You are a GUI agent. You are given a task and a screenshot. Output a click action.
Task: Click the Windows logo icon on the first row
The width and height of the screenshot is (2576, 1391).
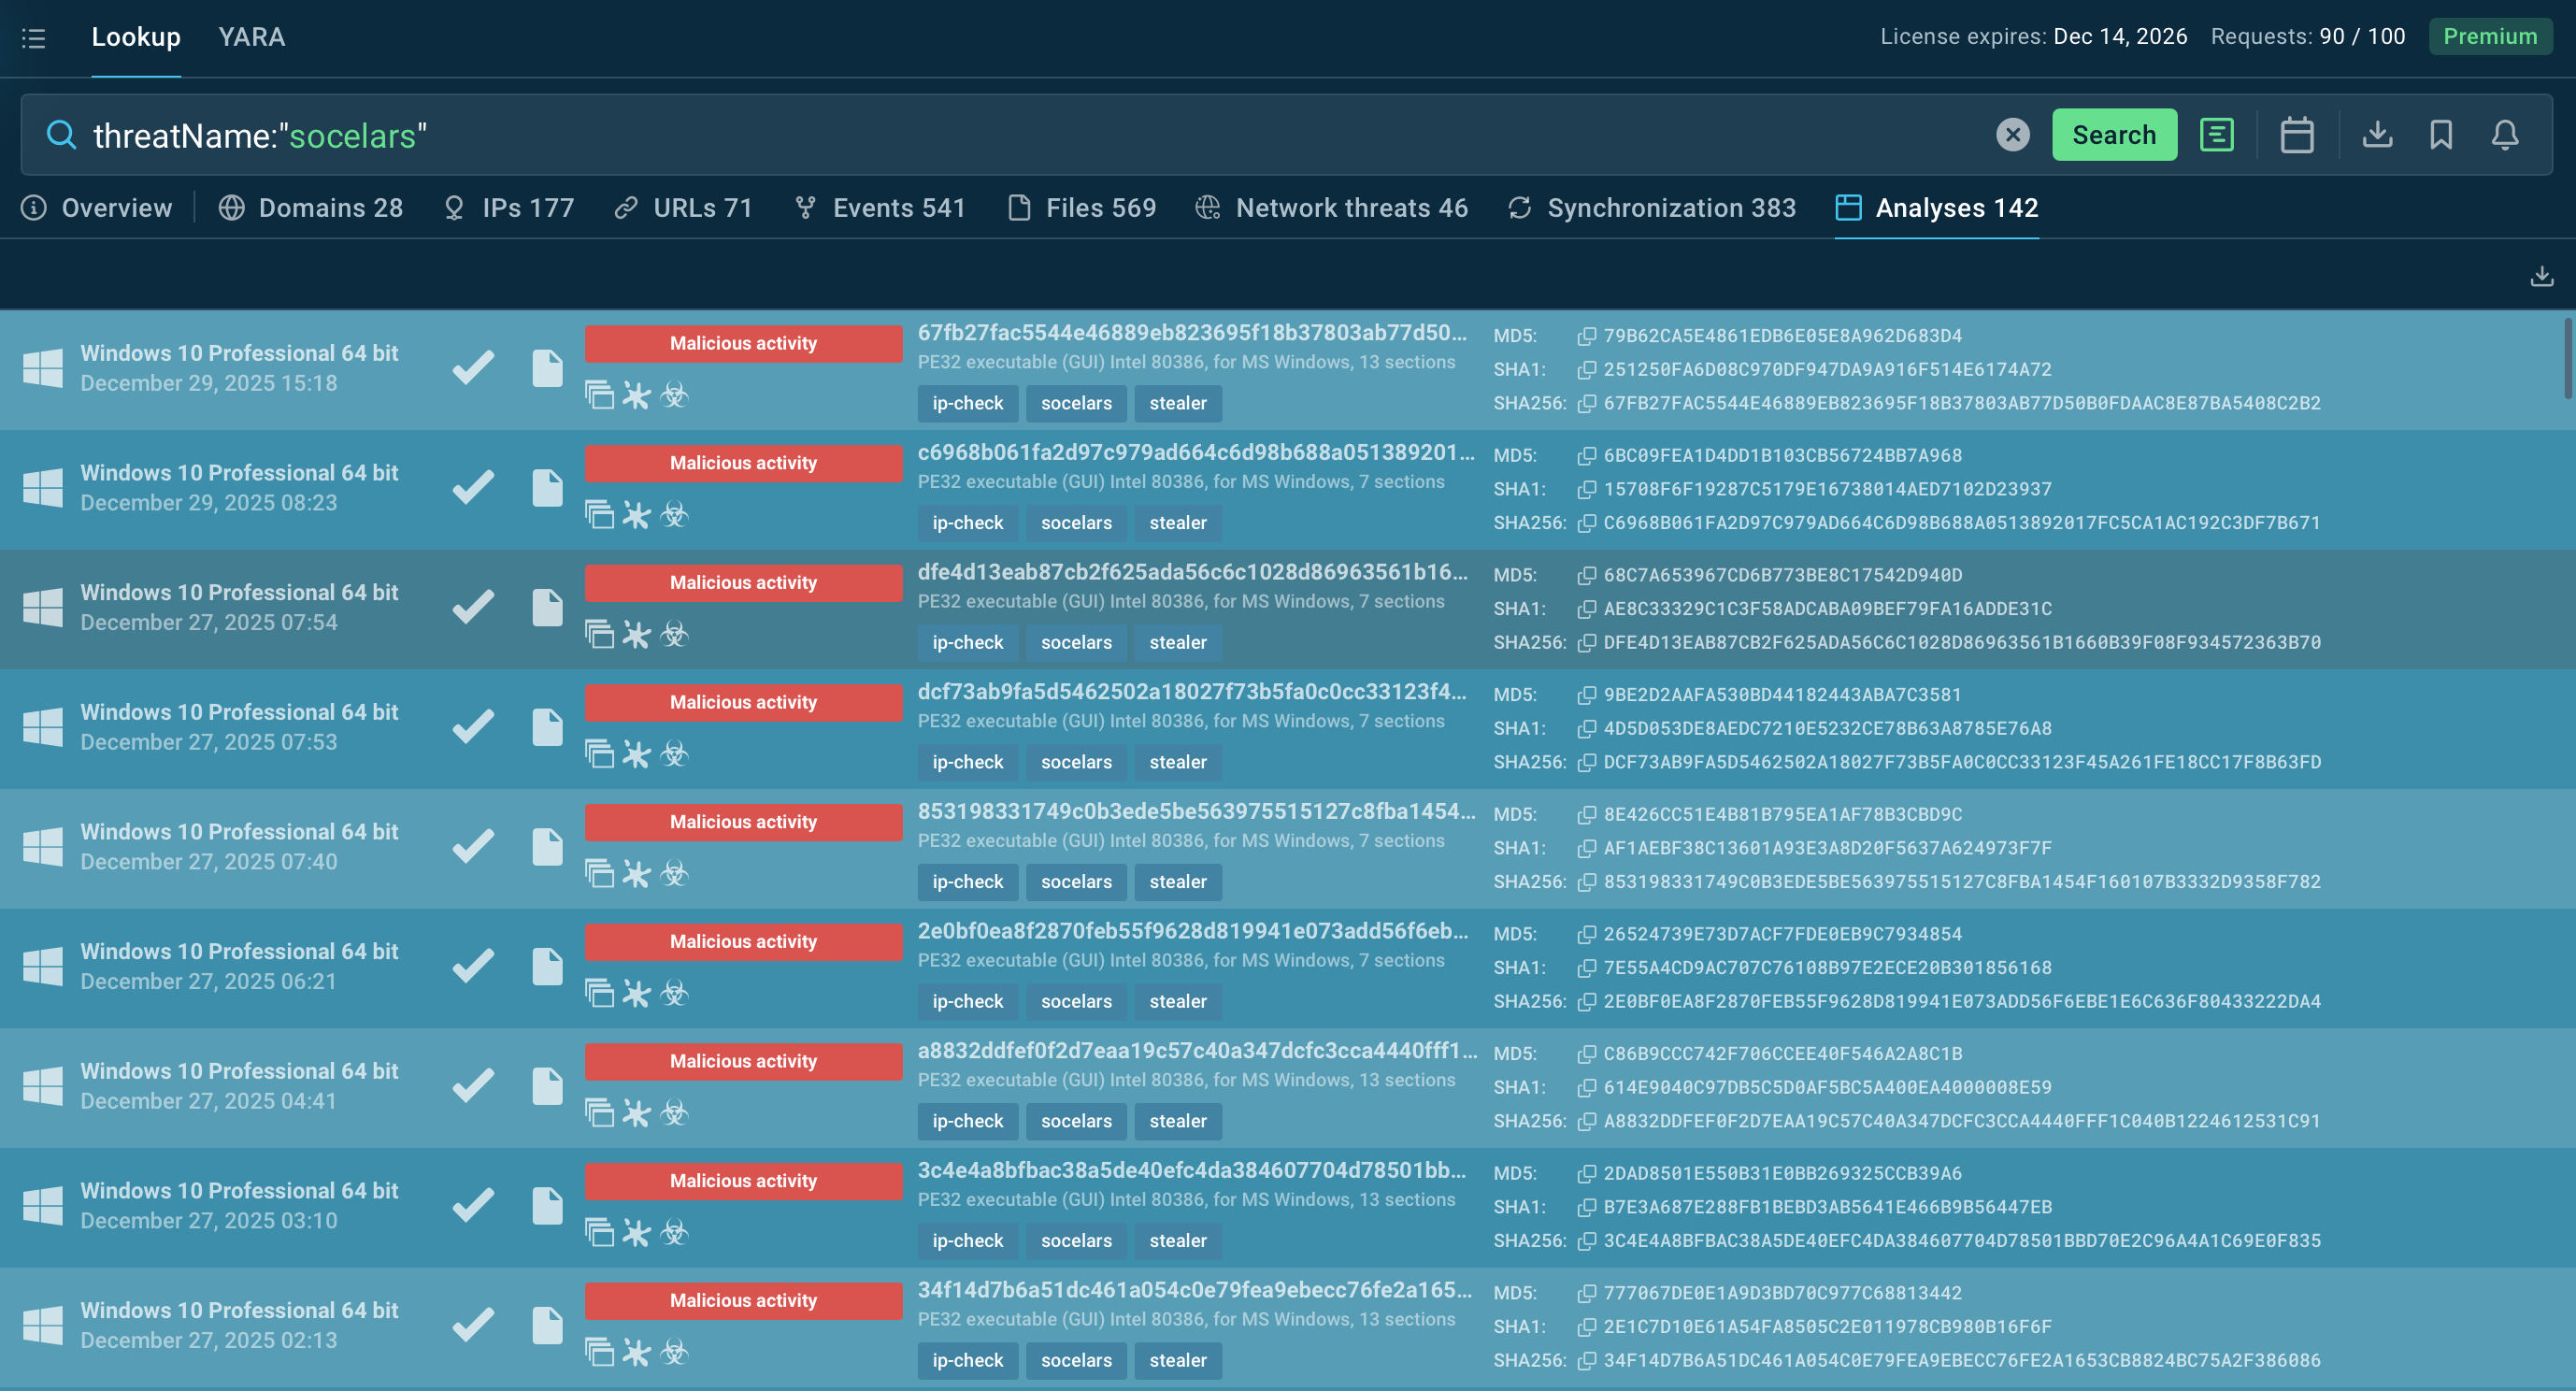pyautogui.click(x=42, y=369)
